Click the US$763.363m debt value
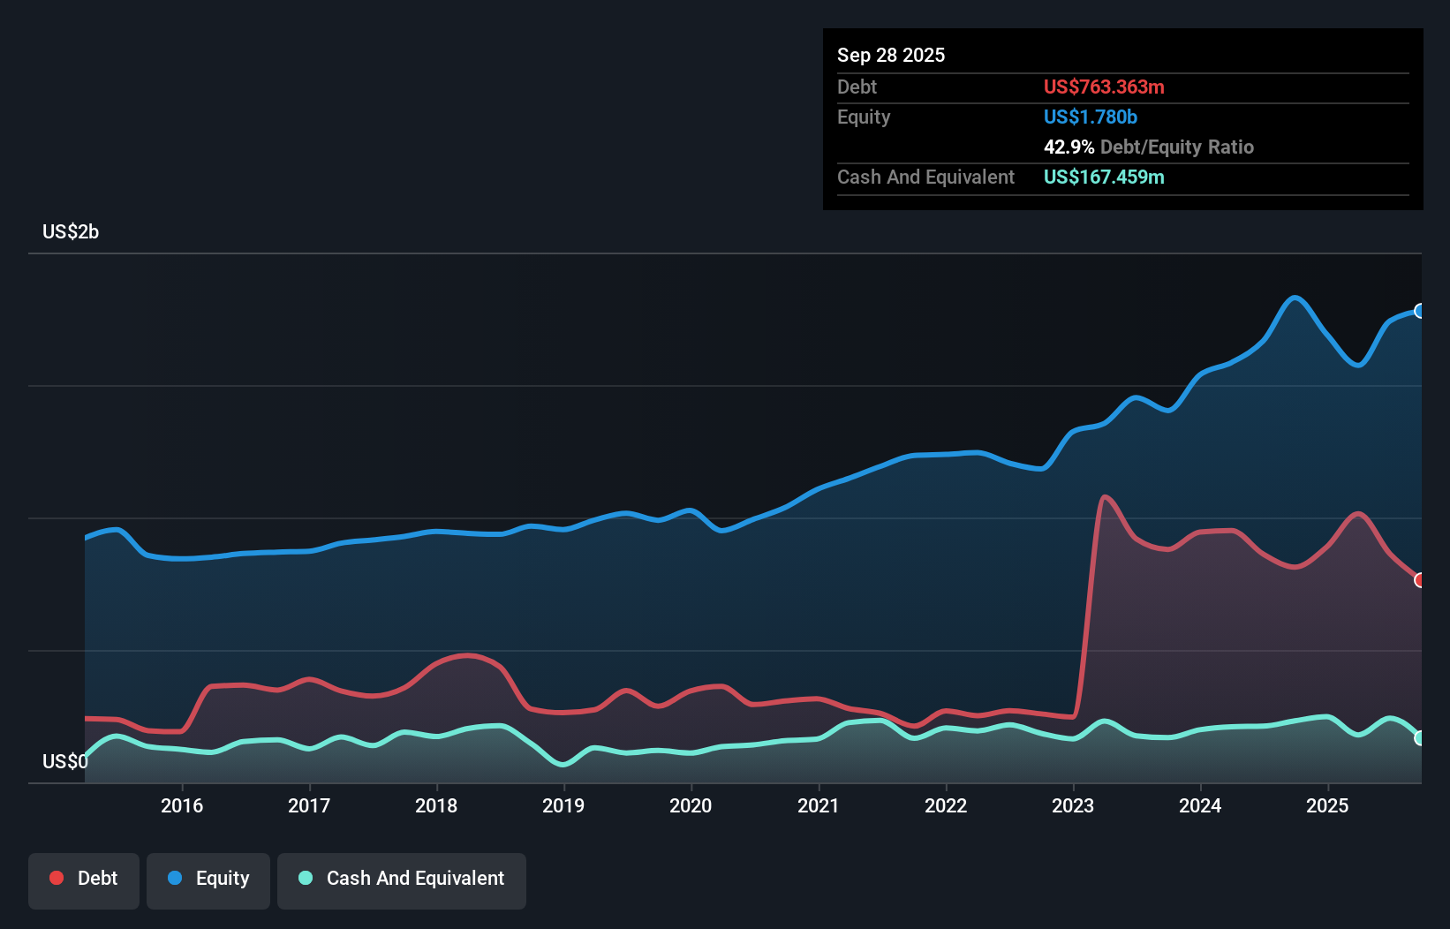 point(1104,87)
